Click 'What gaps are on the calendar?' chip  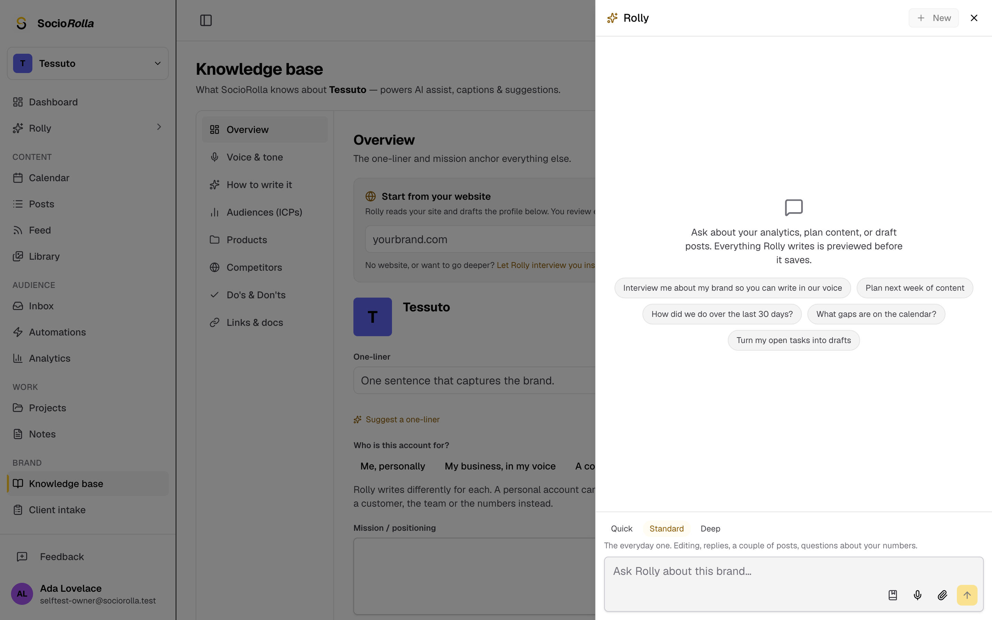876,314
